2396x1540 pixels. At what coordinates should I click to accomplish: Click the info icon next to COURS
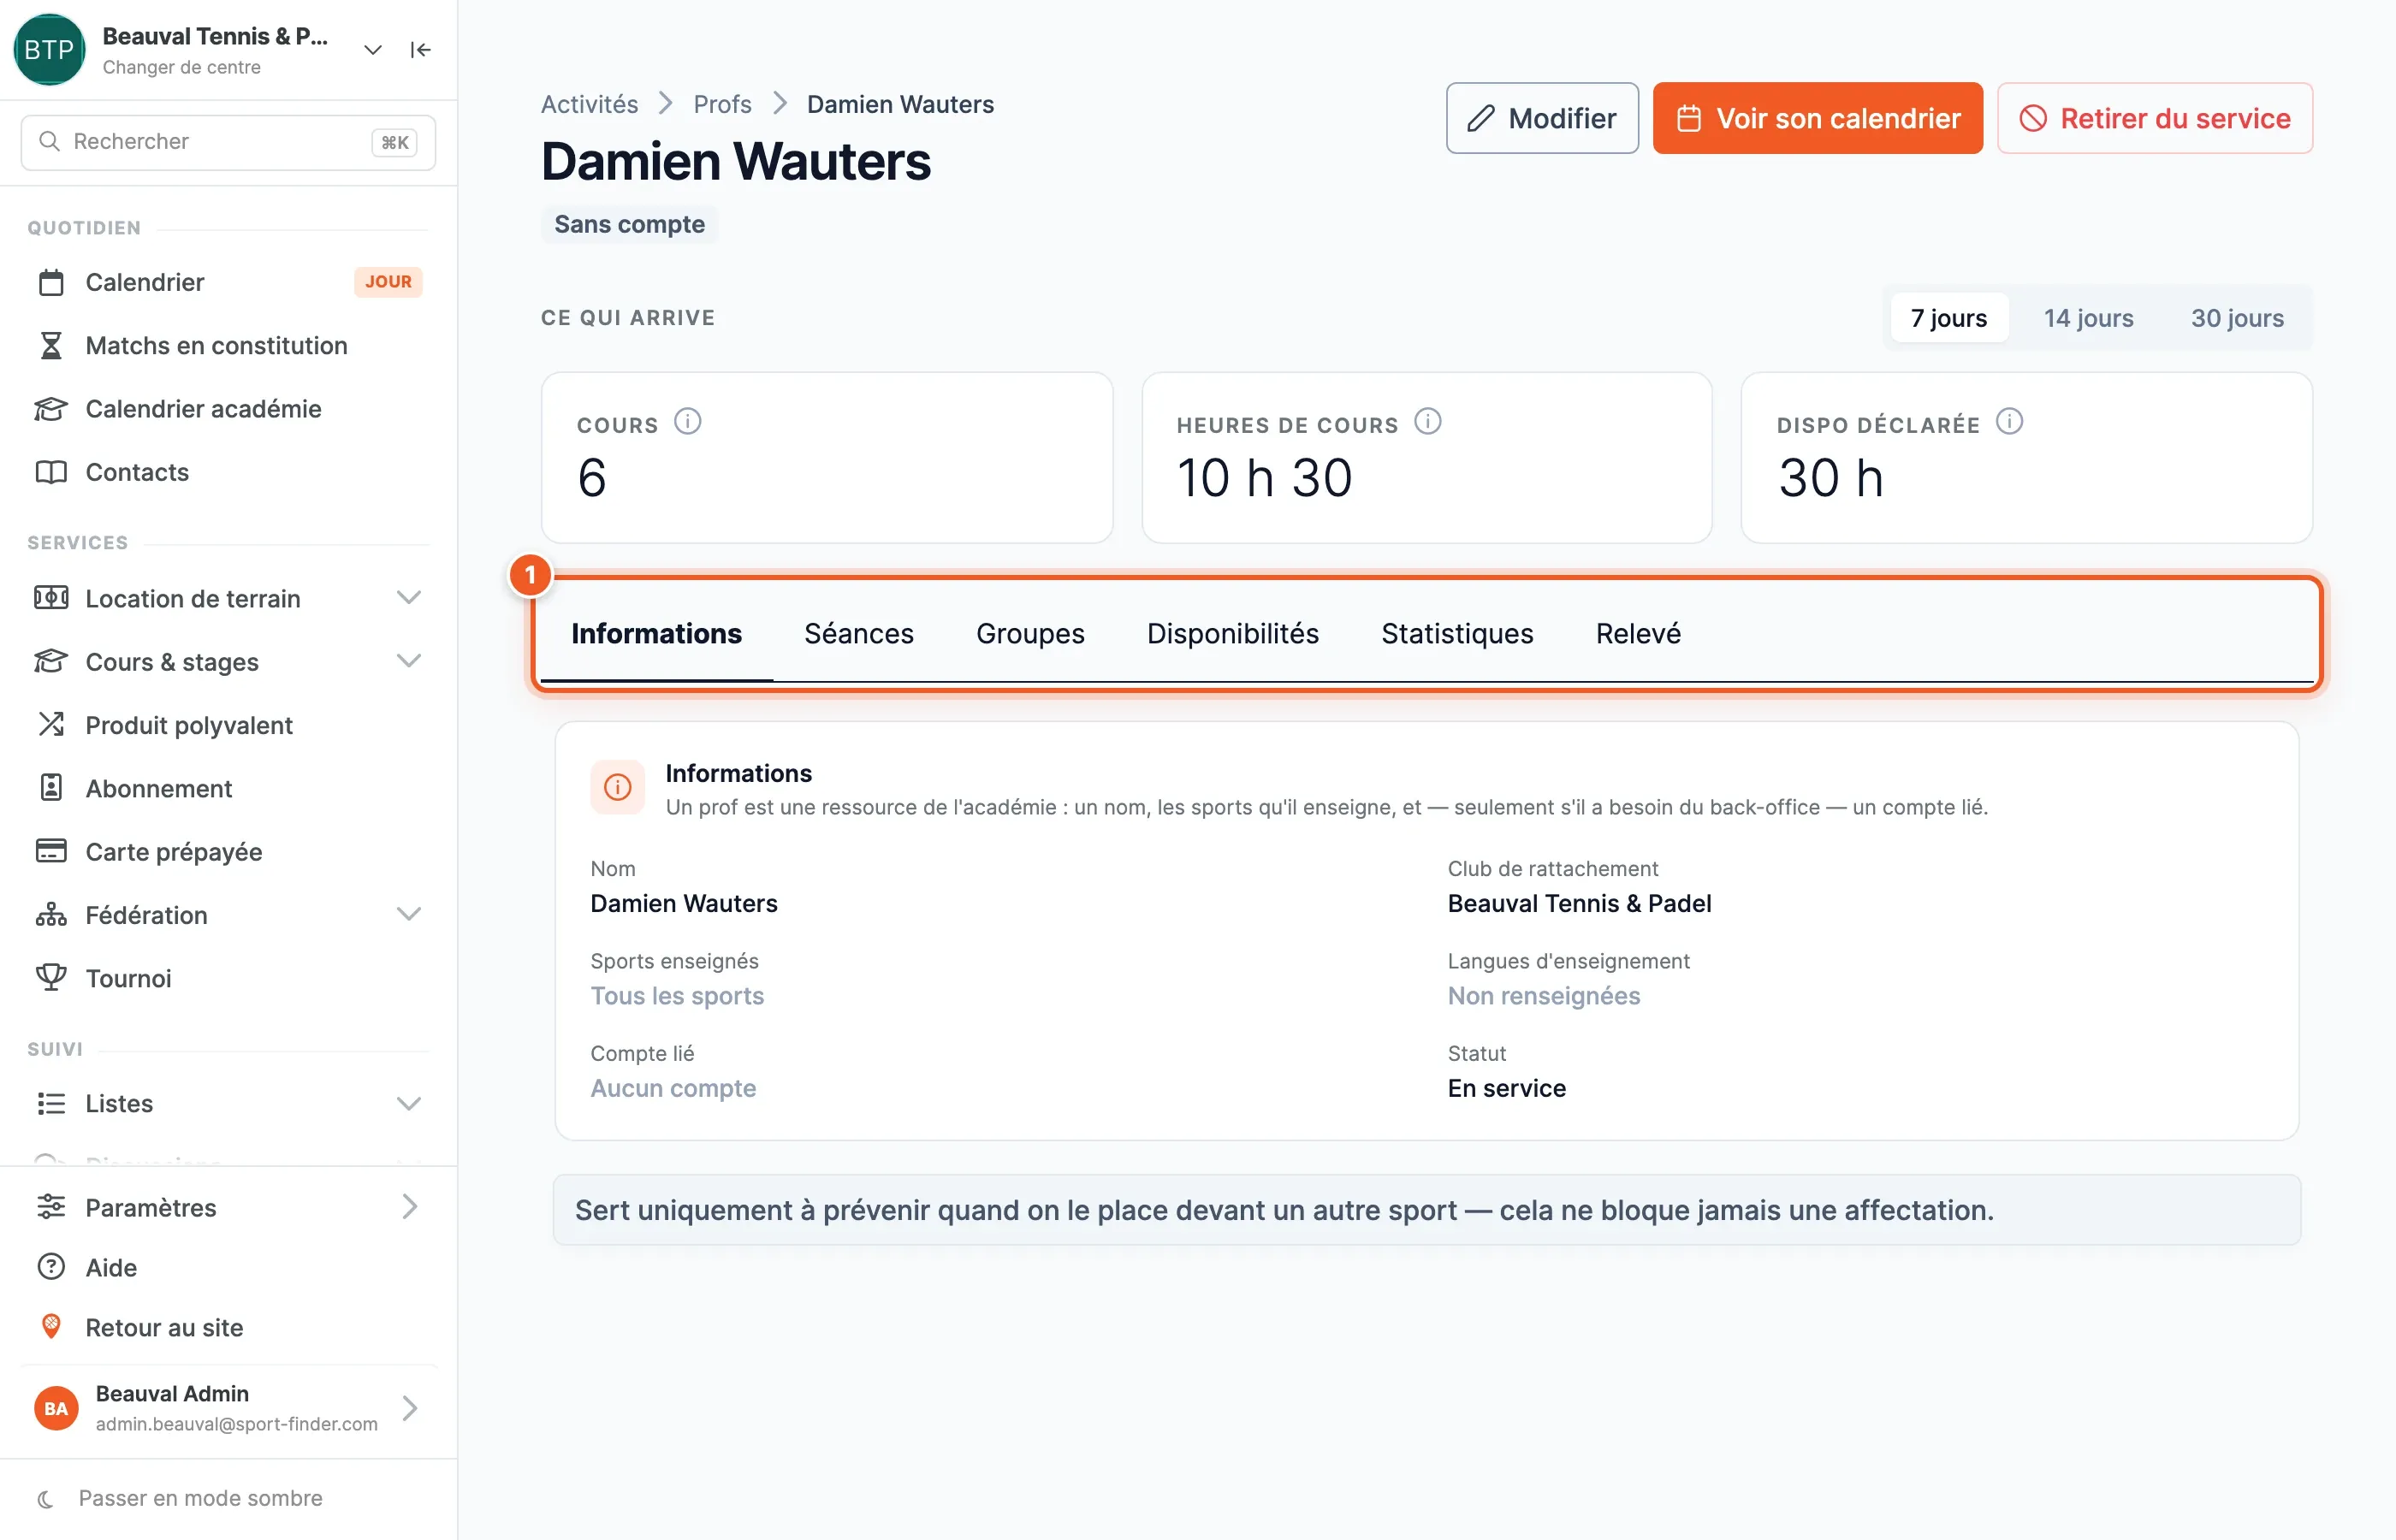pyautogui.click(x=687, y=421)
